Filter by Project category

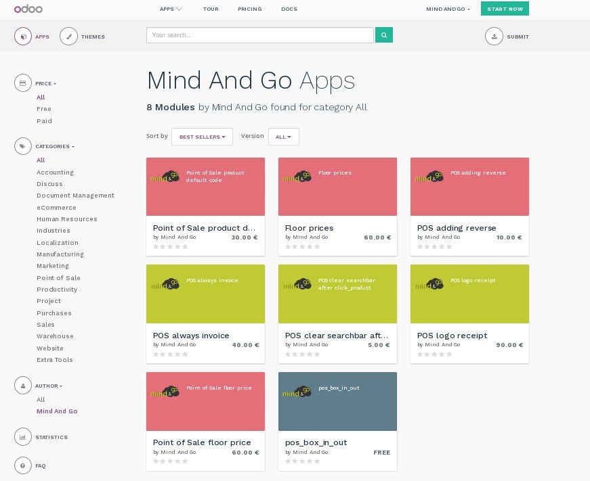tap(49, 301)
